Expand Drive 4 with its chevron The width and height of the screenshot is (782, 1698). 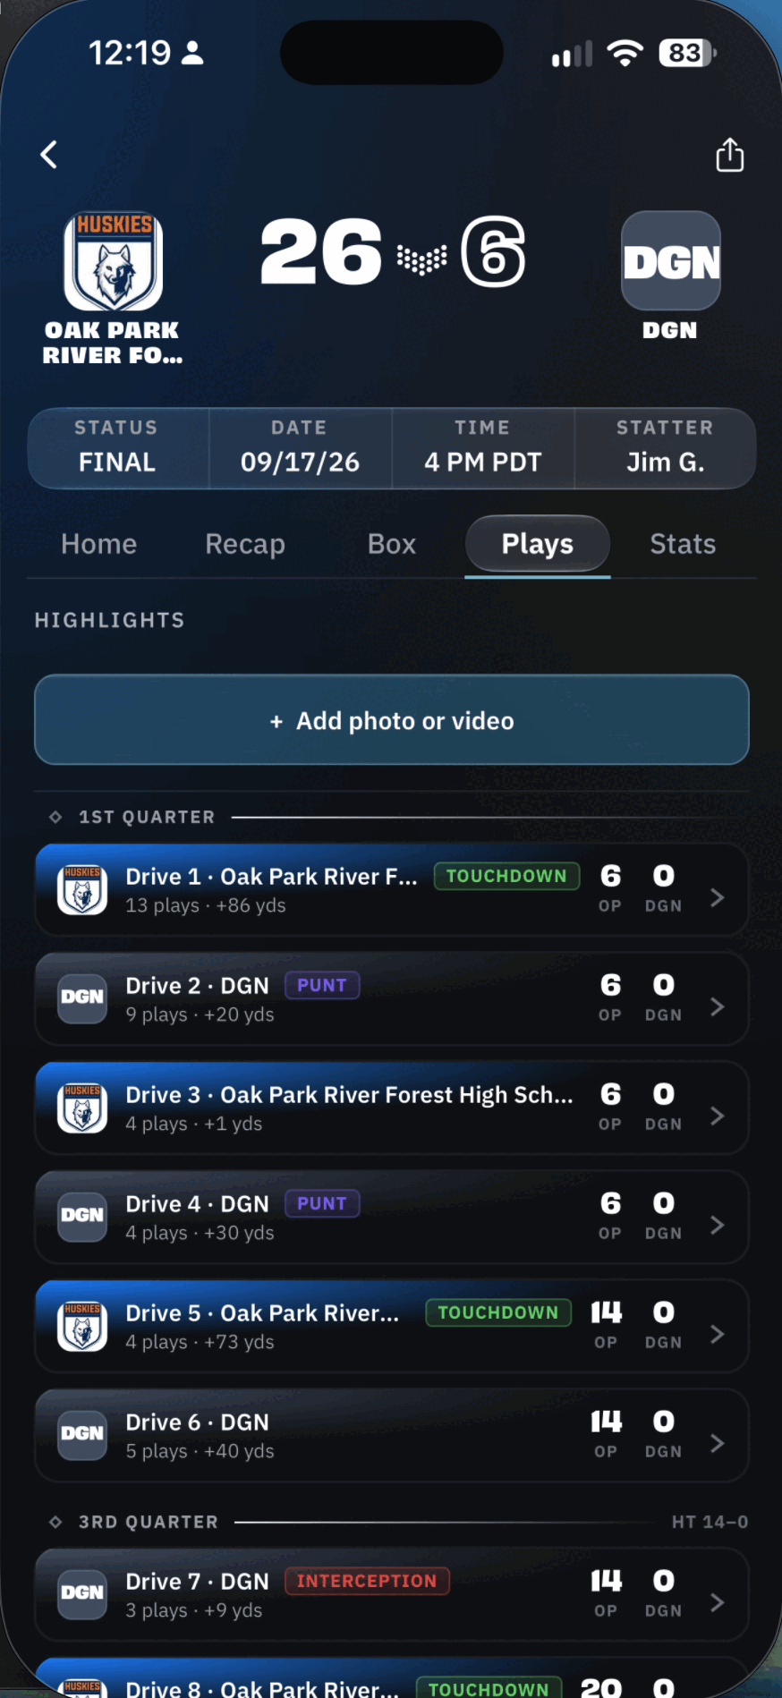717,1225
